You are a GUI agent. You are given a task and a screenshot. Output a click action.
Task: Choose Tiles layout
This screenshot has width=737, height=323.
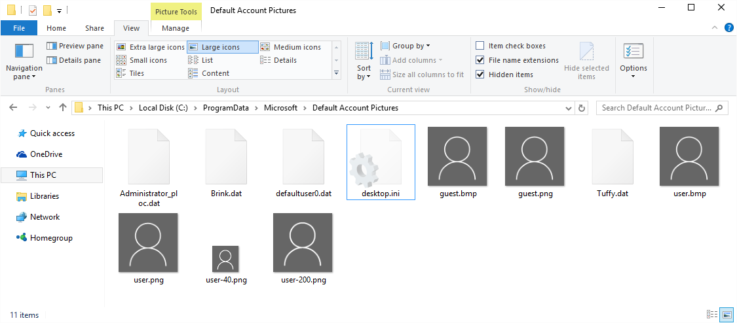click(x=130, y=73)
